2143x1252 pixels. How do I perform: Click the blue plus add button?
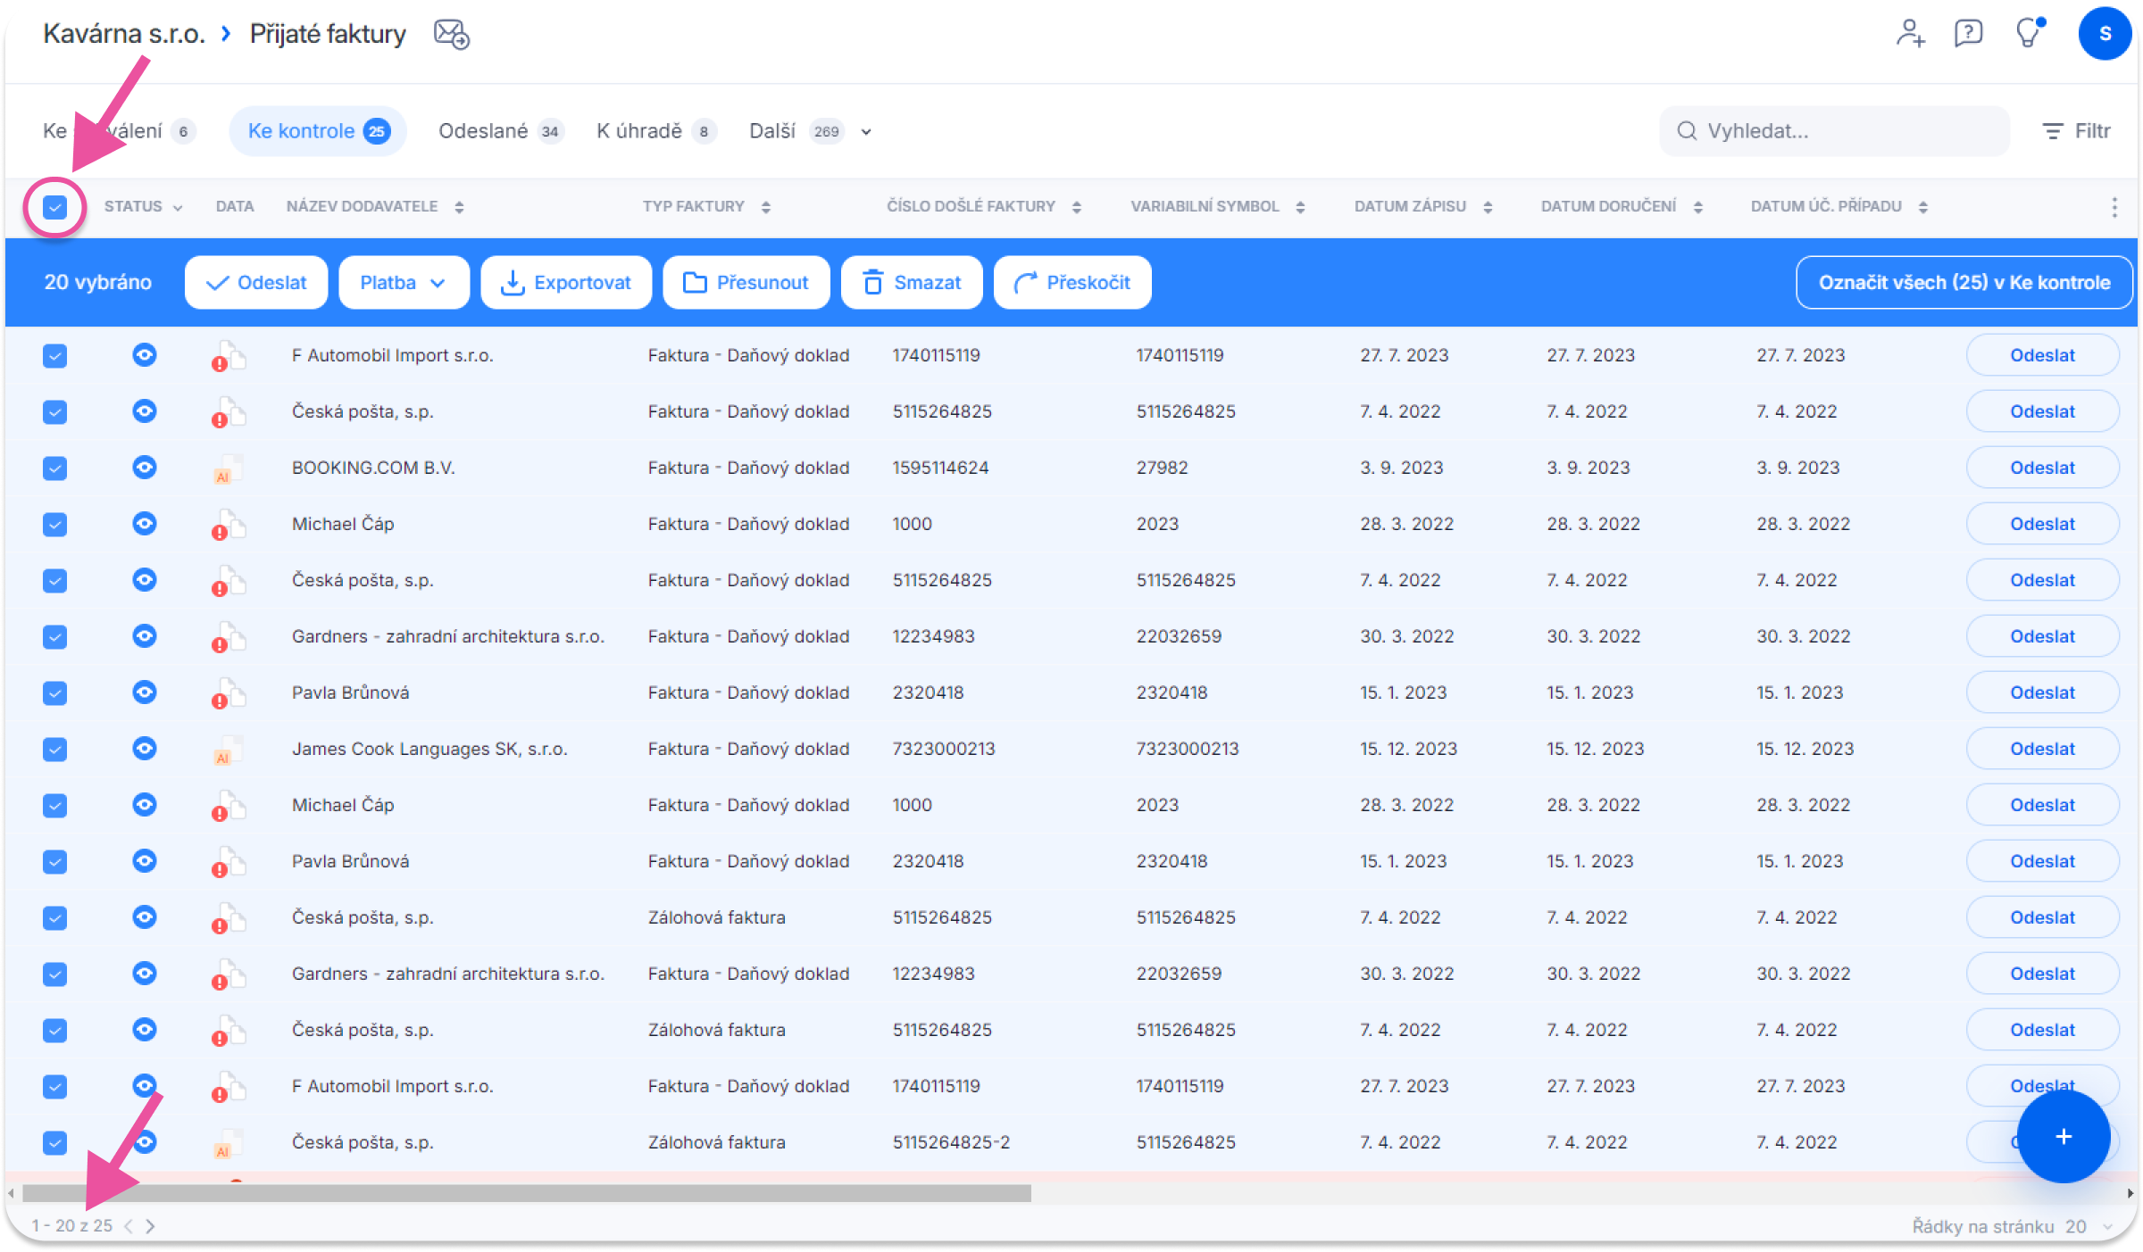[2063, 1136]
